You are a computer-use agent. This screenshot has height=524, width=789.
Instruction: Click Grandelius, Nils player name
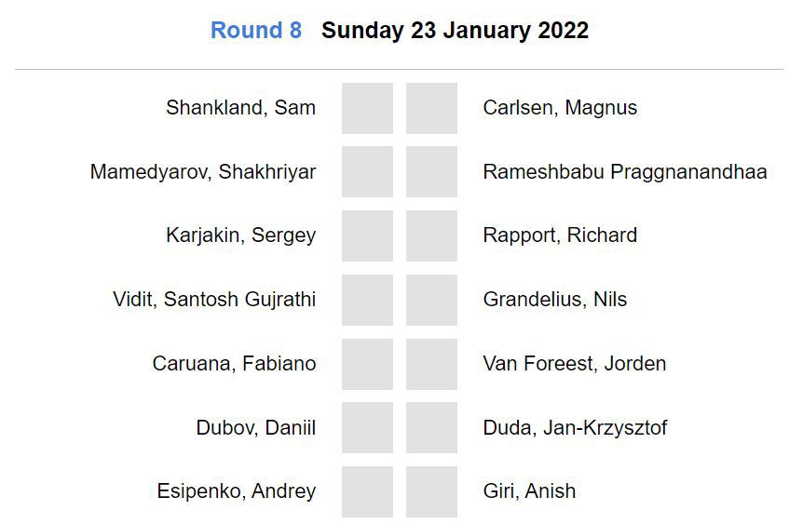[554, 300]
